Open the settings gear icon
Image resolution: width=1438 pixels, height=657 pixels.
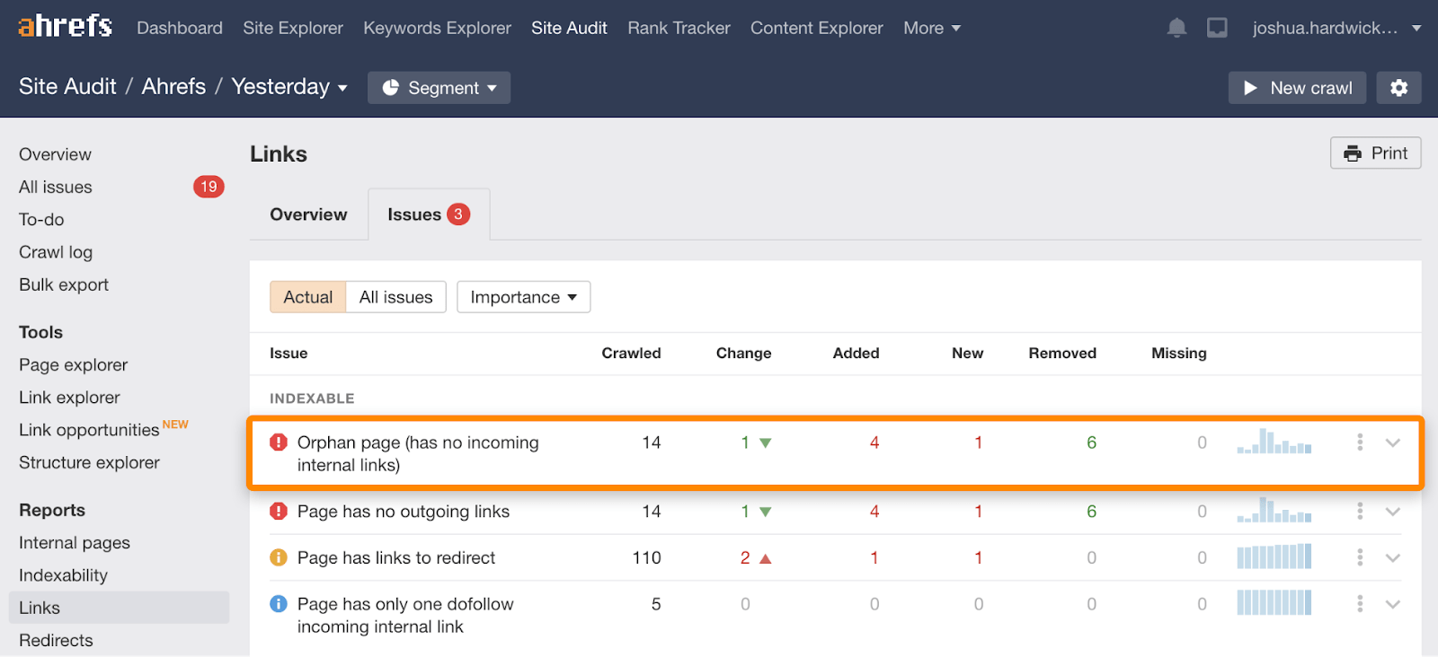pos(1398,88)
